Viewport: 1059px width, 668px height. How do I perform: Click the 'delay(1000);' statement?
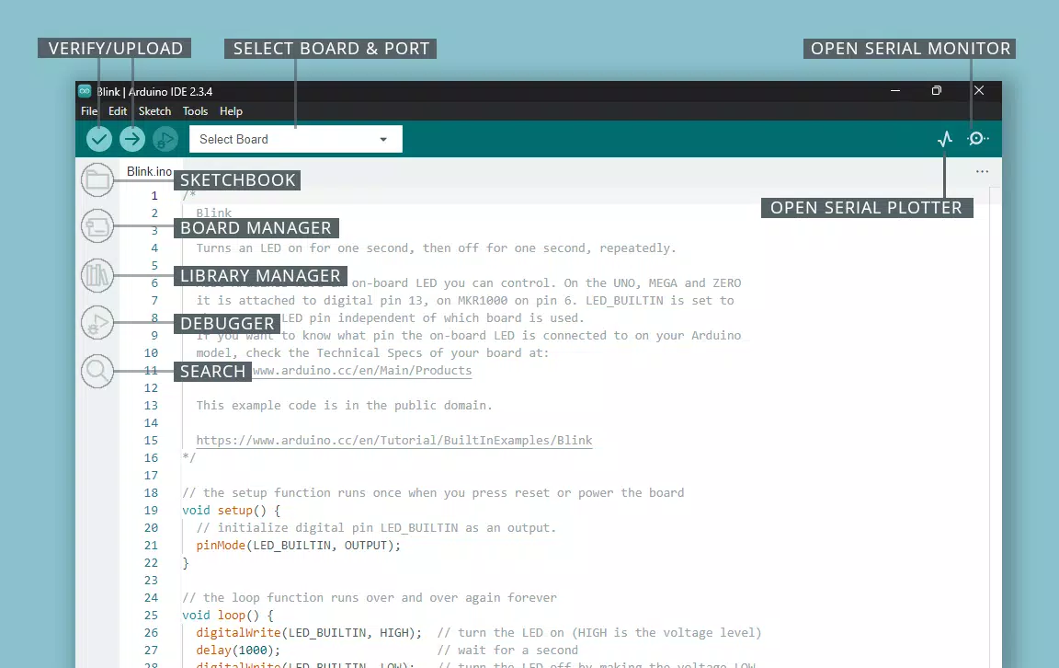(x=238, y=651)
